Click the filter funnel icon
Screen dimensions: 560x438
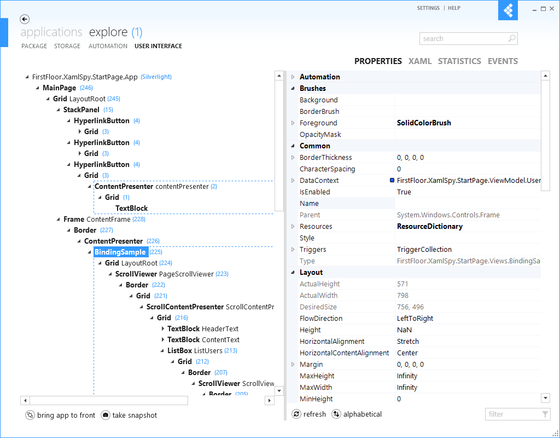pyautogui.click(x=545, y=414)
